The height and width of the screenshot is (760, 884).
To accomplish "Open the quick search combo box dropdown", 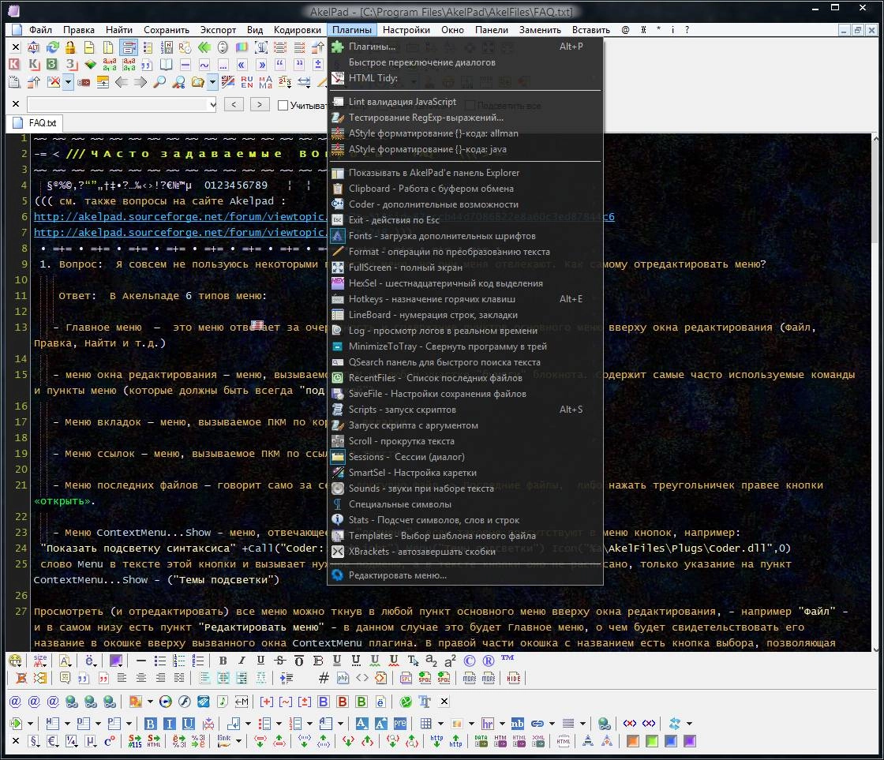I will pyautogui.click(x=212, y=104).
